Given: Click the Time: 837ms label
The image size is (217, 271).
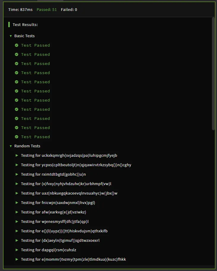Looking at the screenshot, I should (20, 10).
